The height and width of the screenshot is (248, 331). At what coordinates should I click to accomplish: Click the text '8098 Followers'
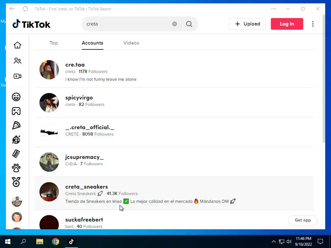tap(98, 134)
